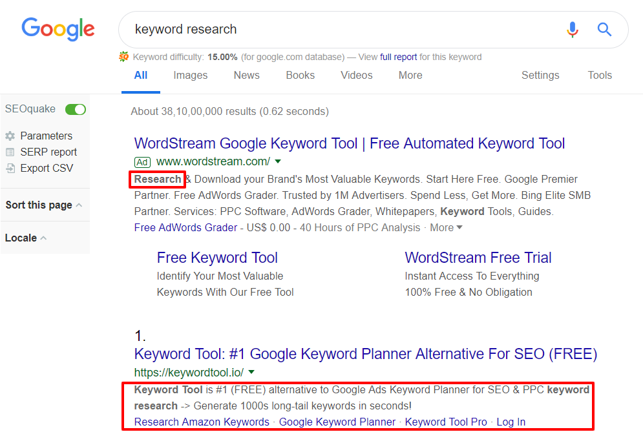Open dropdown arrow beside https://keywordtool.io/
The image size is (643, 432).
tap(251, 372)
